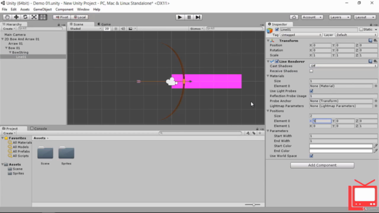Open the Component menu
Screen dimensions: 379x213
[65, 9]
